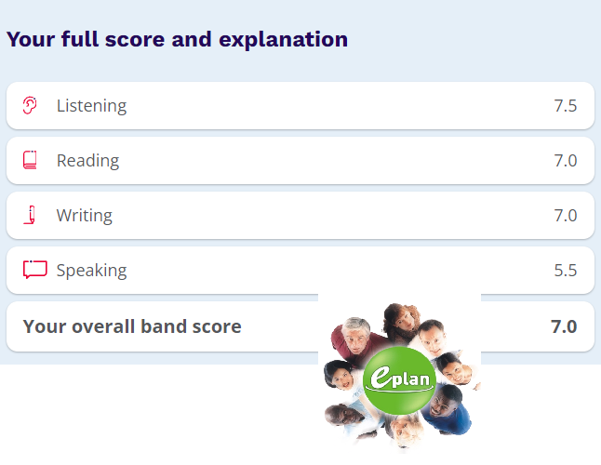The width and height of the screenshot is (601, 465).
Task: Click 'Your overall band score' label
Action: pyautogui.click(x=132, y=326)
